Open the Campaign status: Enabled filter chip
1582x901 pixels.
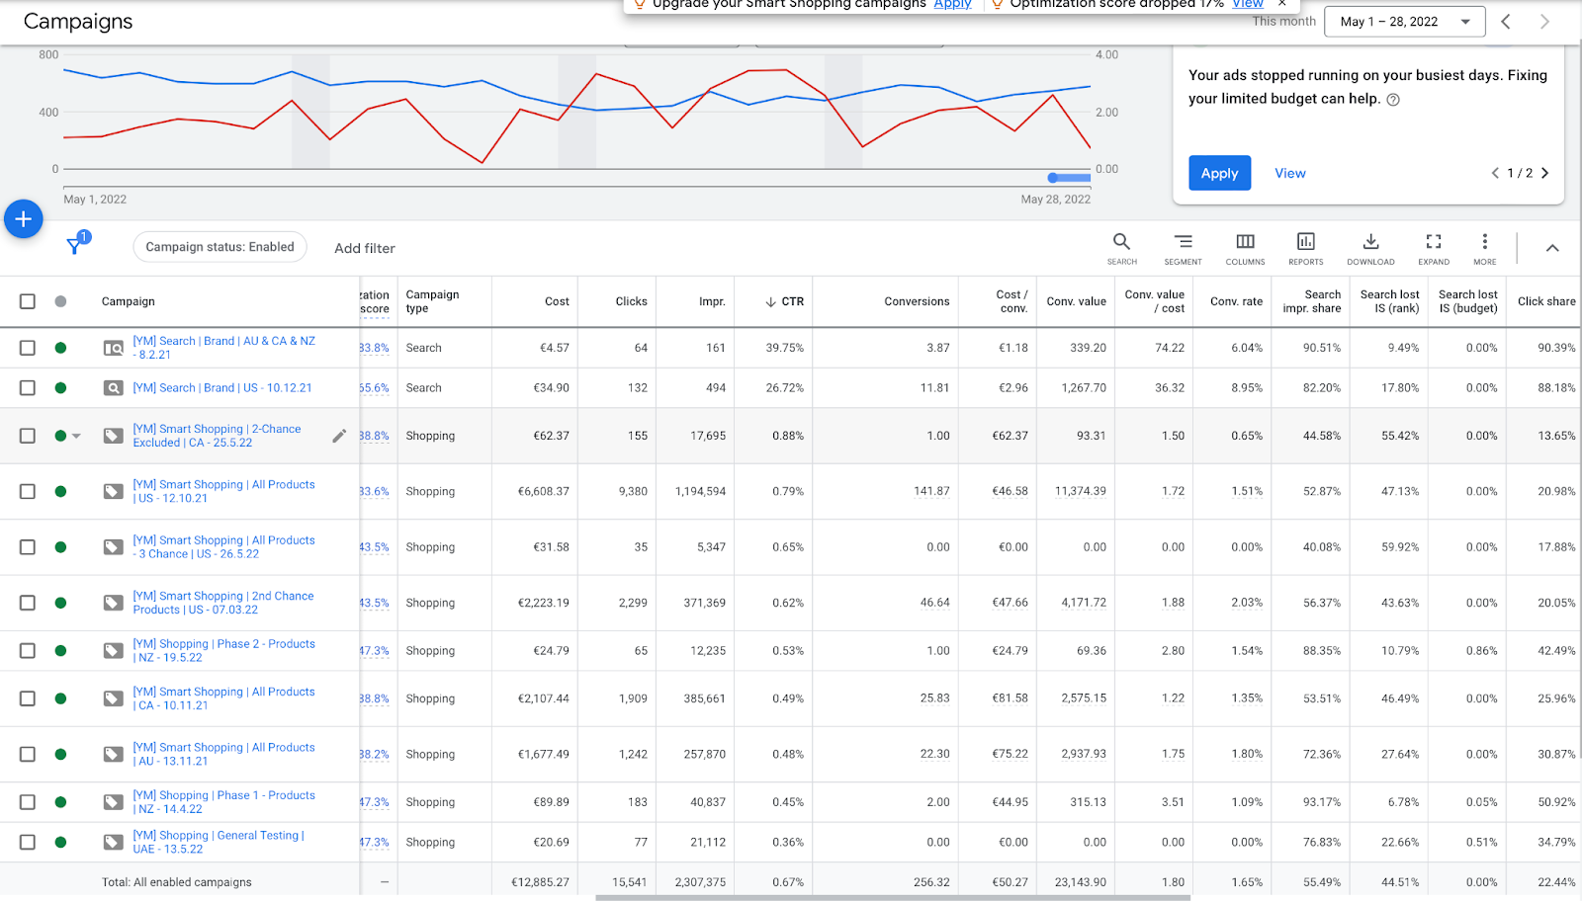220,247
